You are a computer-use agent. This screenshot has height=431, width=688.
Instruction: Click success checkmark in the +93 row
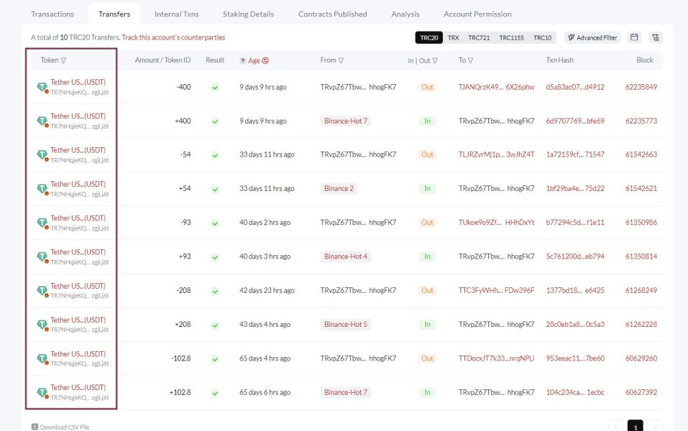pyautogui.click(x=215, y=257)
